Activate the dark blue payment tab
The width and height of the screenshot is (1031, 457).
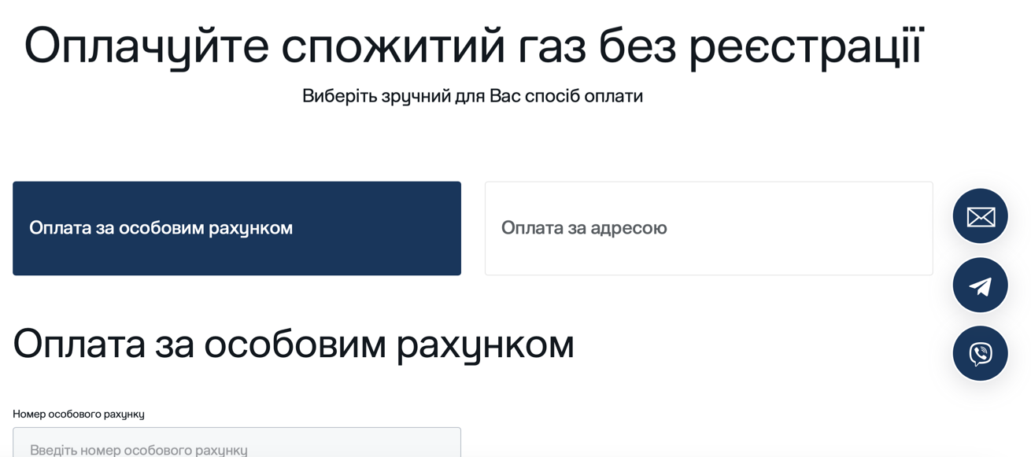click(x=236, y=228)
